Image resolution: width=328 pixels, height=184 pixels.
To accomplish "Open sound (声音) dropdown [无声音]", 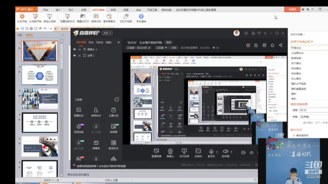I will pos(314,117).
